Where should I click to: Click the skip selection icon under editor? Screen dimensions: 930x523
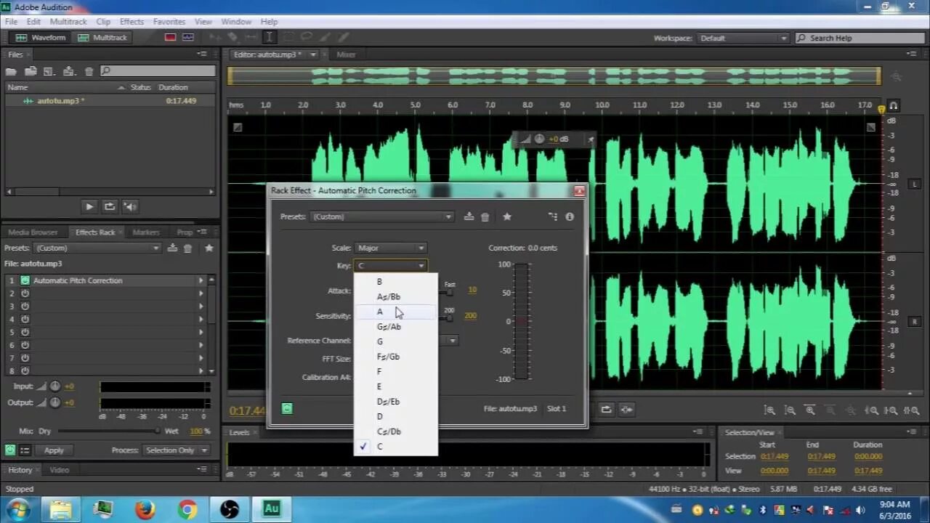click(626, 409)
